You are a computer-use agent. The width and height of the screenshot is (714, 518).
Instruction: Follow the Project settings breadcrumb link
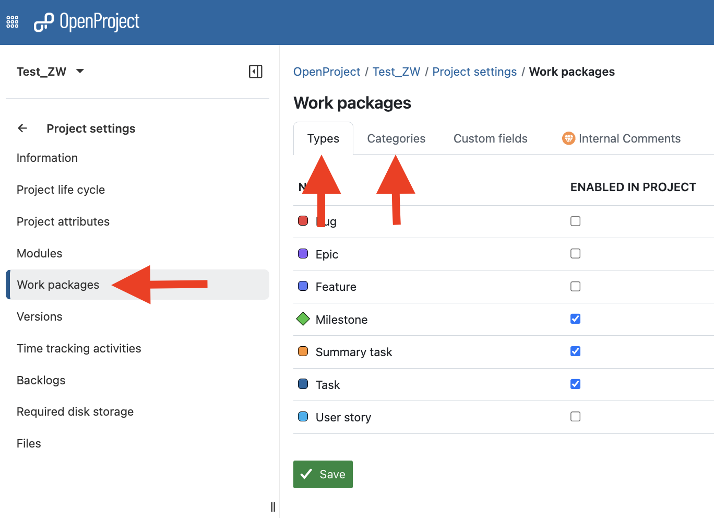[474, 72]
